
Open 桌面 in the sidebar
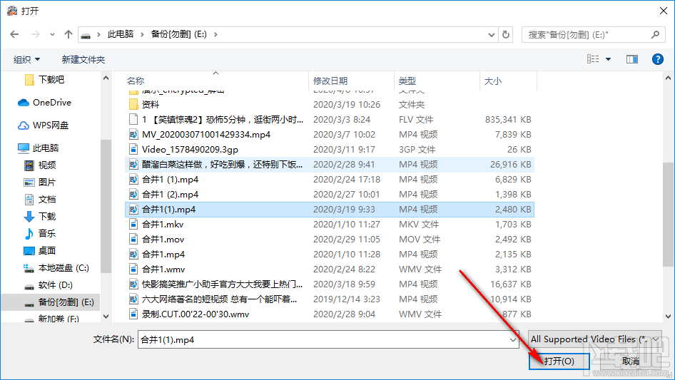pos(40,250)
